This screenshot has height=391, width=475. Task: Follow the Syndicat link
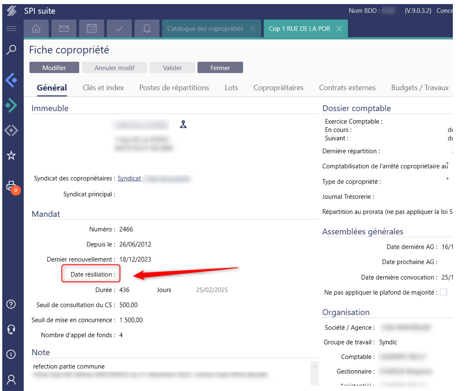[129, 179]
